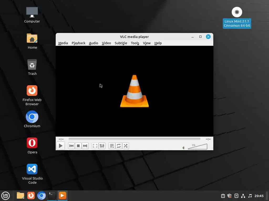Open file manager from the taskbar

[x=20, y=196]
